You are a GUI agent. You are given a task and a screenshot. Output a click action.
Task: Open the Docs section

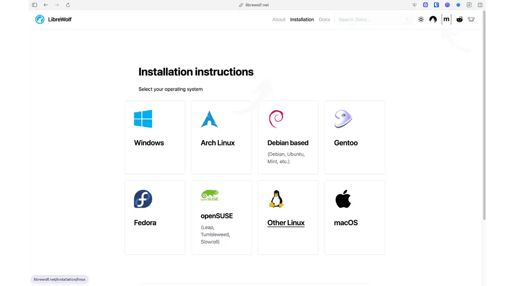pyautogui.click(x=324, y=19)
